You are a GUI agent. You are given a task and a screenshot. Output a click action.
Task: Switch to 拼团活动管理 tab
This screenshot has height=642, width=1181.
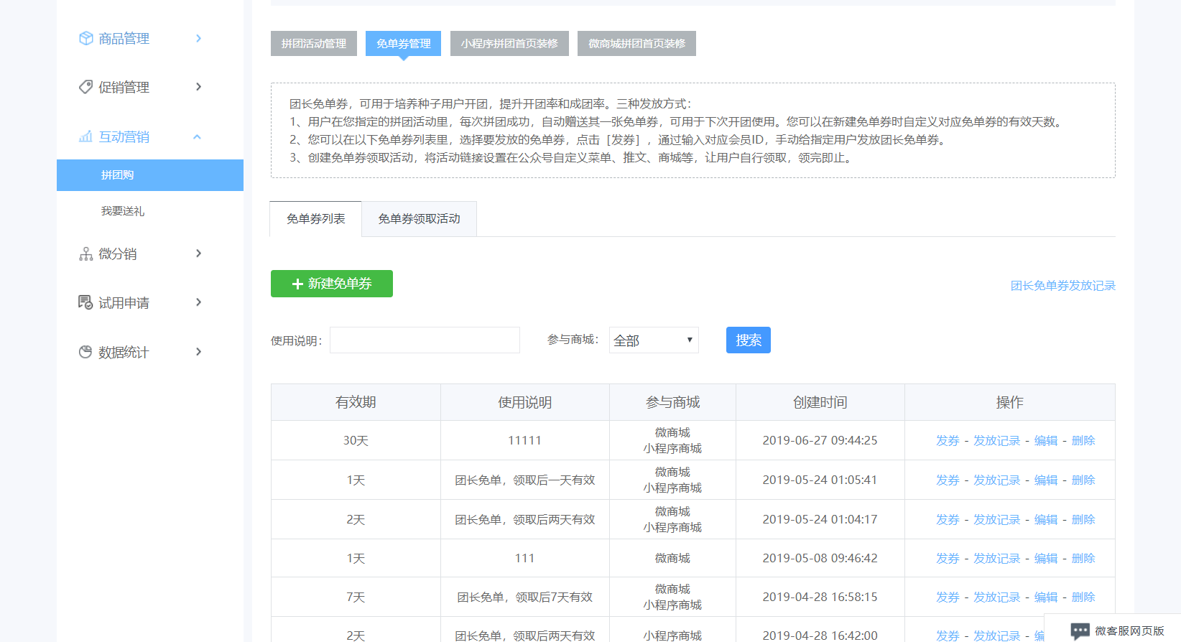coord(314,43)
